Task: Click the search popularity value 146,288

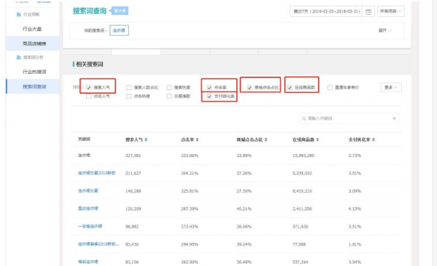Action: [133, 191]
